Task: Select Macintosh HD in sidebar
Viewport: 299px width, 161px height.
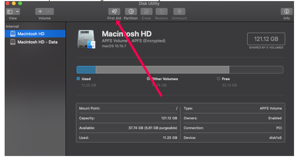Action: 35,34
